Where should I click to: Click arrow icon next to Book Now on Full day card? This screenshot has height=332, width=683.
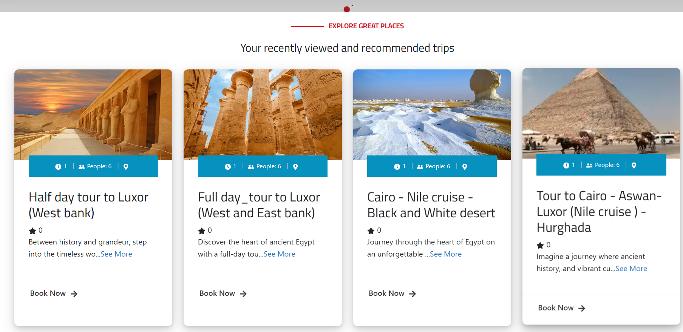243,294
